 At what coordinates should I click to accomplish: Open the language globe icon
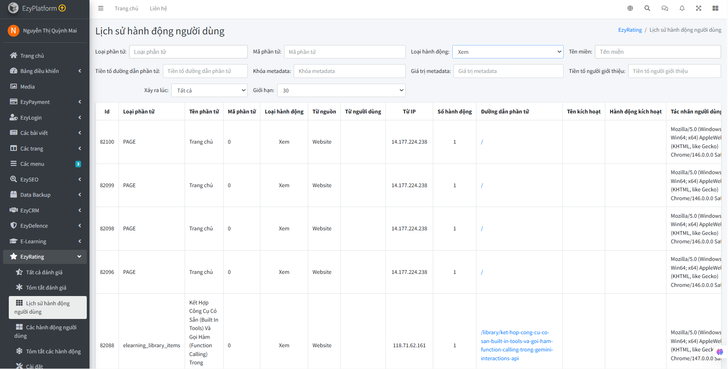[x=630, y=8]
